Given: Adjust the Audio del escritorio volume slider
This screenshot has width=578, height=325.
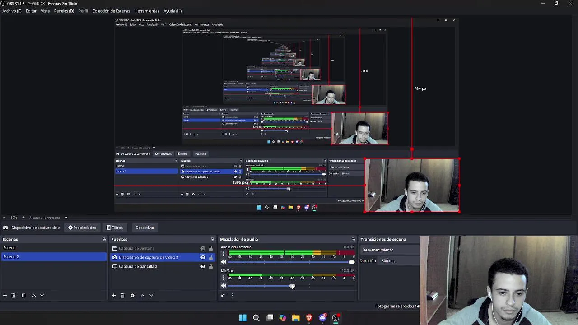Looking at the screenshot, I should click(x=291, y=262).
